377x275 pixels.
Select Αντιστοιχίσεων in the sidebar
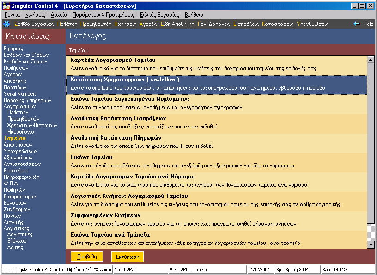22,165
